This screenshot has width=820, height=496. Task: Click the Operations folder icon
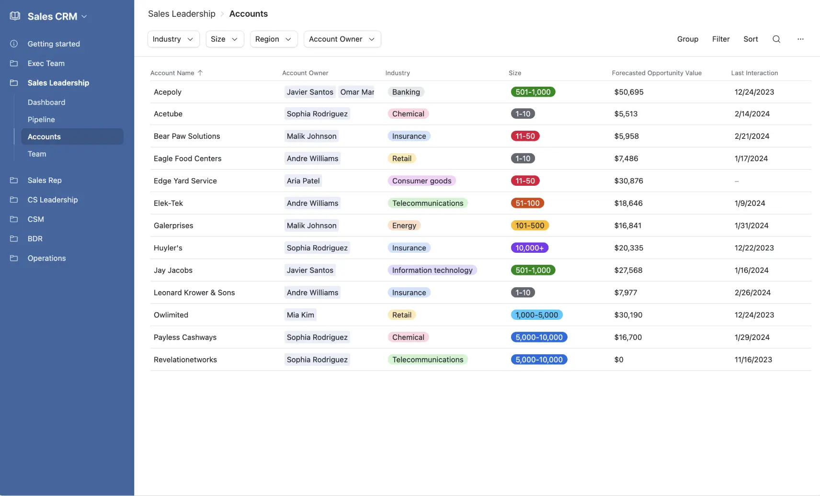14,259
